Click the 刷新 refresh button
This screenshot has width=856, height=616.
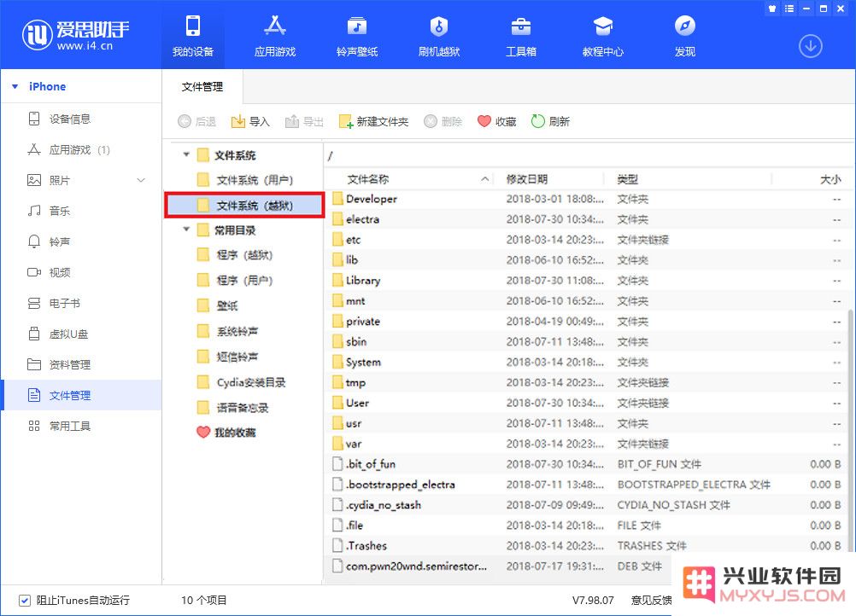pyautogui.click(x=550, y=121)
